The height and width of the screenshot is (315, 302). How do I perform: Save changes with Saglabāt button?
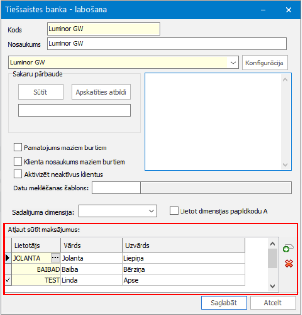[224, 303]
